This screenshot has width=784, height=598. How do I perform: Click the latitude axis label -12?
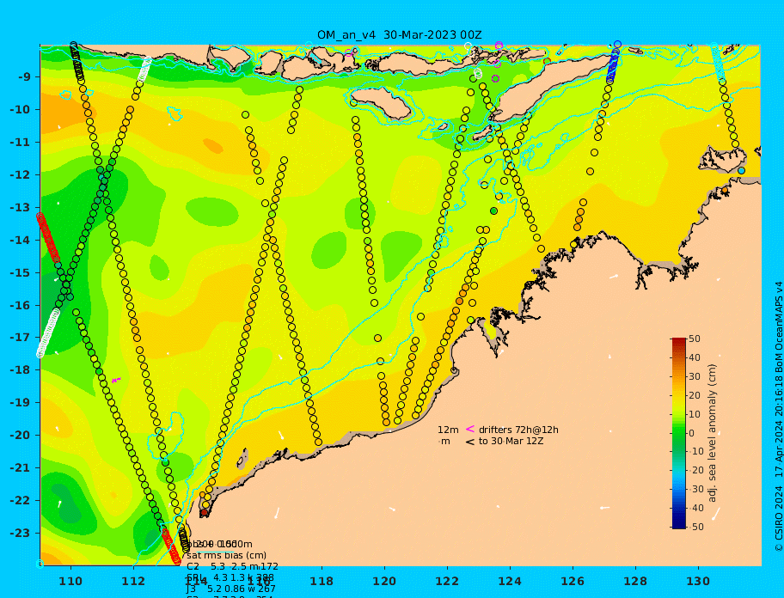pyautogui.click(x=21, y=175)
